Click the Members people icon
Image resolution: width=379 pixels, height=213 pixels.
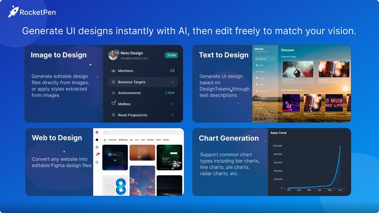click(113, 71)
